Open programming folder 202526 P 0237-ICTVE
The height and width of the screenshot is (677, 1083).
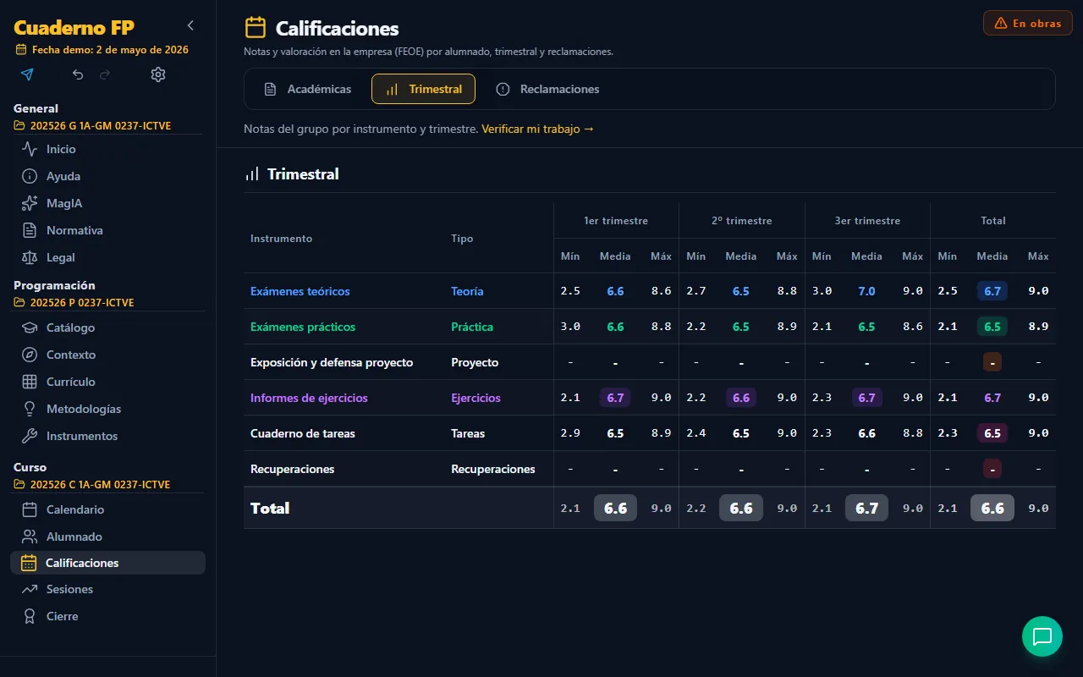point(74,303)
